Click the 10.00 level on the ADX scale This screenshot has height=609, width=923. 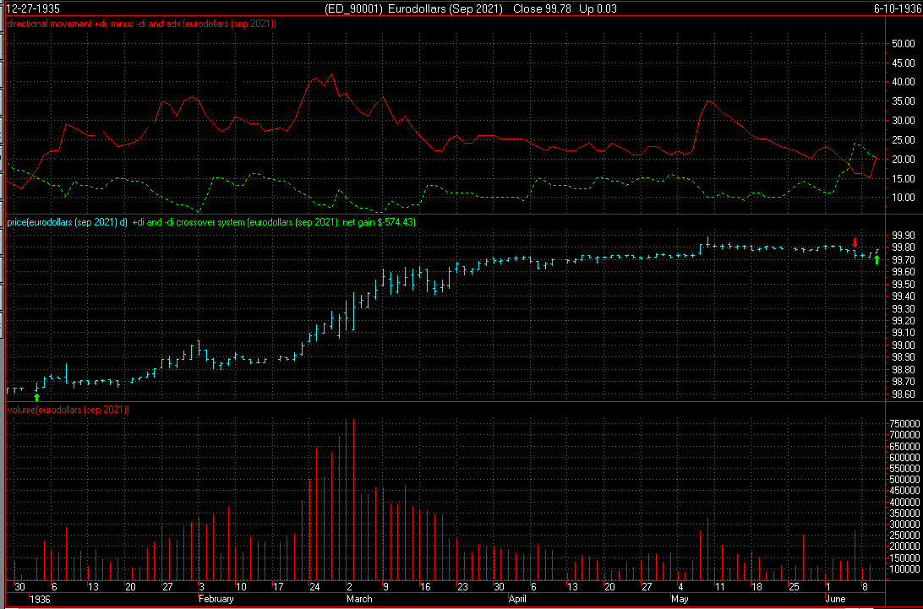903,198
